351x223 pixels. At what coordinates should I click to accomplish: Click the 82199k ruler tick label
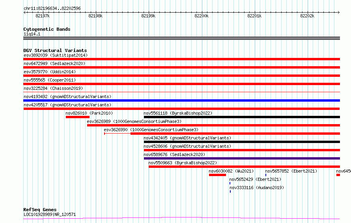tap(148, 16)
